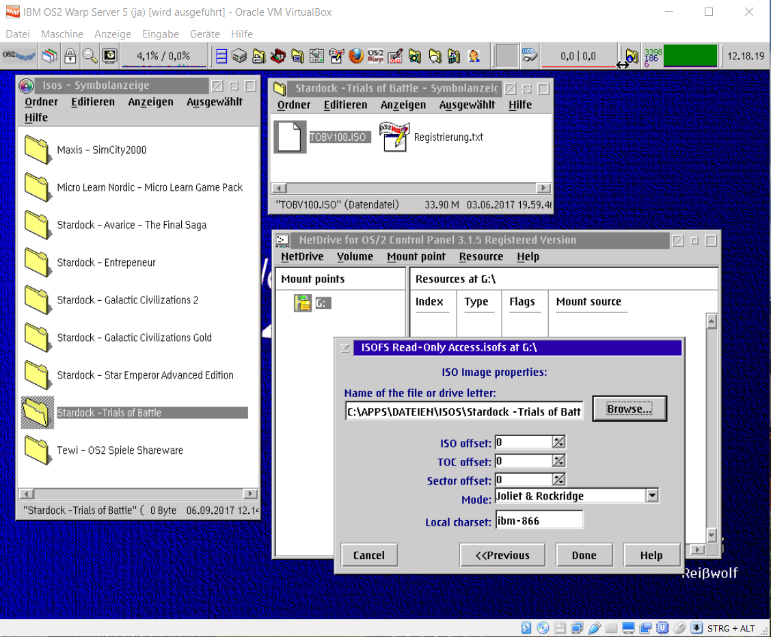Open the magnifier search icon

click(x=90, y=55)
